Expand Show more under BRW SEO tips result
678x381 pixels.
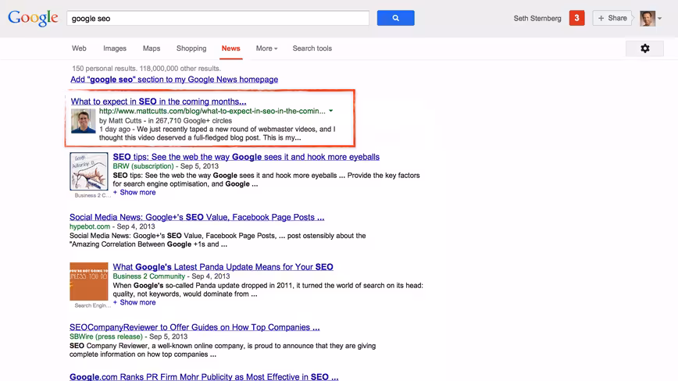click(x=134, y=192)
